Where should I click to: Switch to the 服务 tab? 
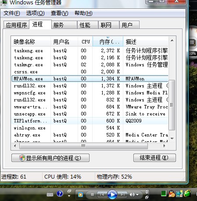64,25
